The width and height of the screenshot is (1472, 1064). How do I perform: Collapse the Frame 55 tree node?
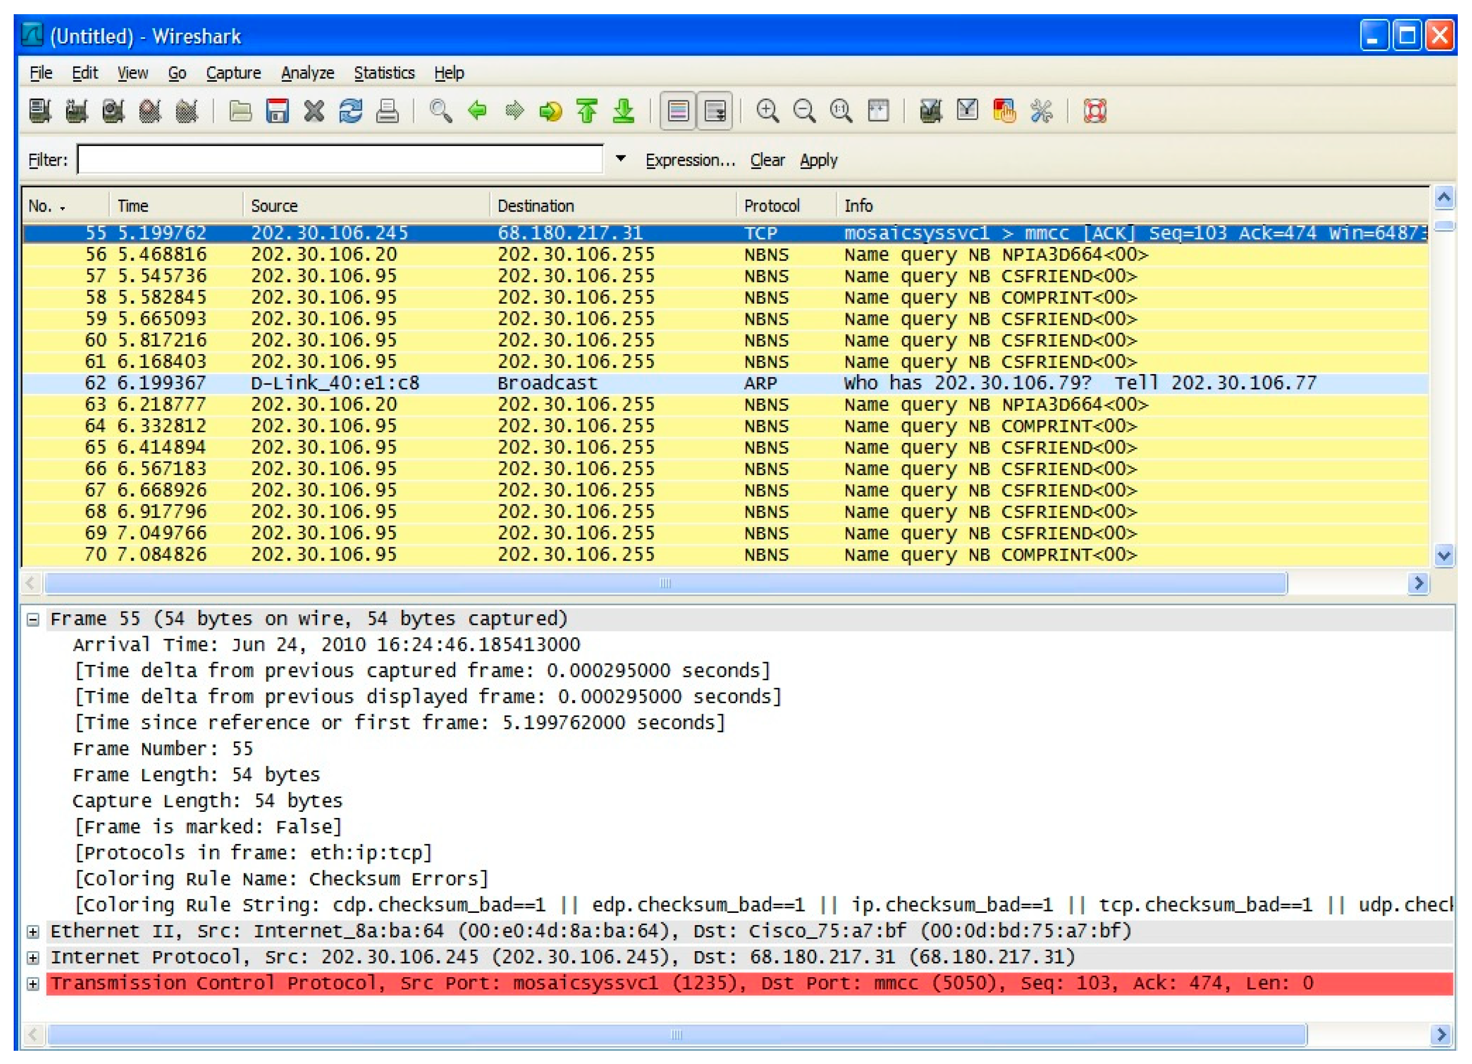point(33,620)
